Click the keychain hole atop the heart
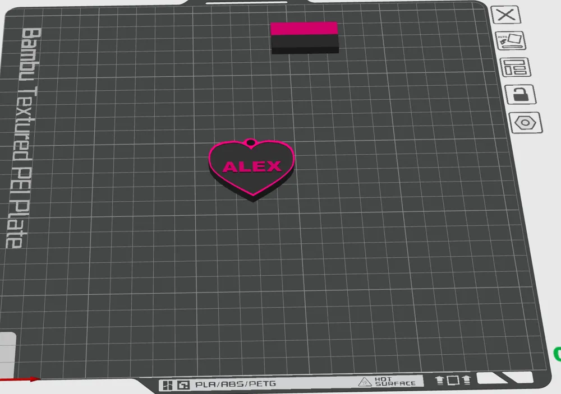 [x=251, y=143]
